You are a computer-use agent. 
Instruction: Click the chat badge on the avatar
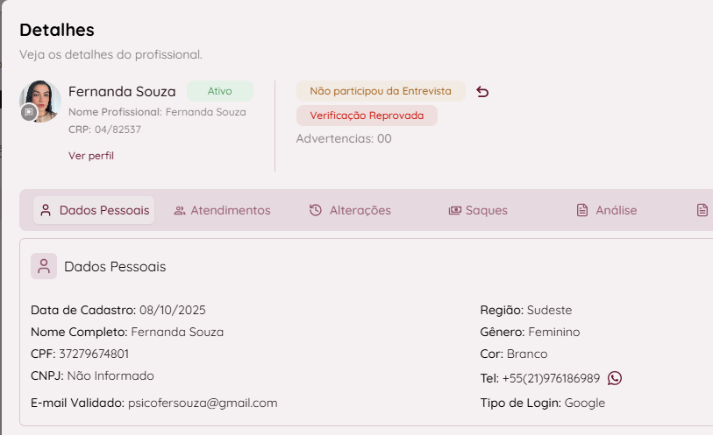[29, 112]
